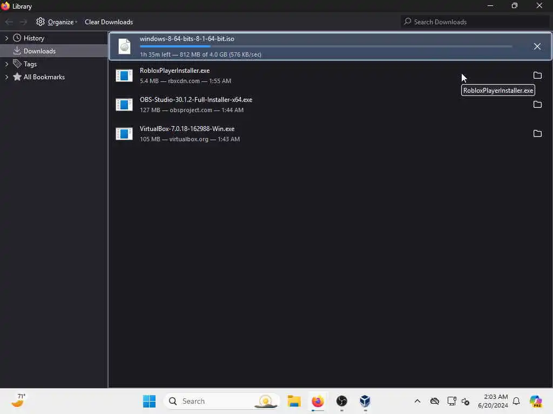Click 5.4 MB rbxcdn.com details text
The width and height of the screenshot is (553, 414).
tap(186, 81)
